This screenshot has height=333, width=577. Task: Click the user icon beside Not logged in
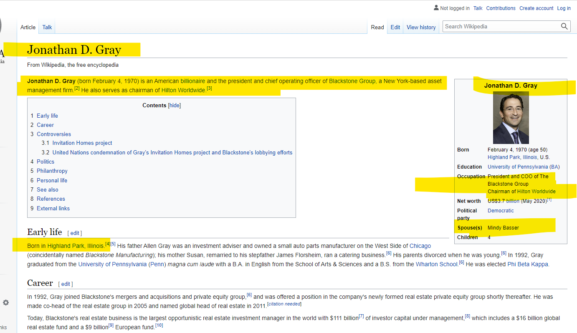coord(436,8)
